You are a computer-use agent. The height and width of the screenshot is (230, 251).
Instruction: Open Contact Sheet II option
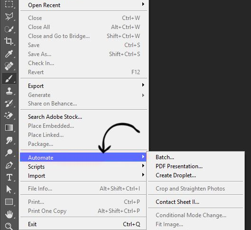click(177, 202)
